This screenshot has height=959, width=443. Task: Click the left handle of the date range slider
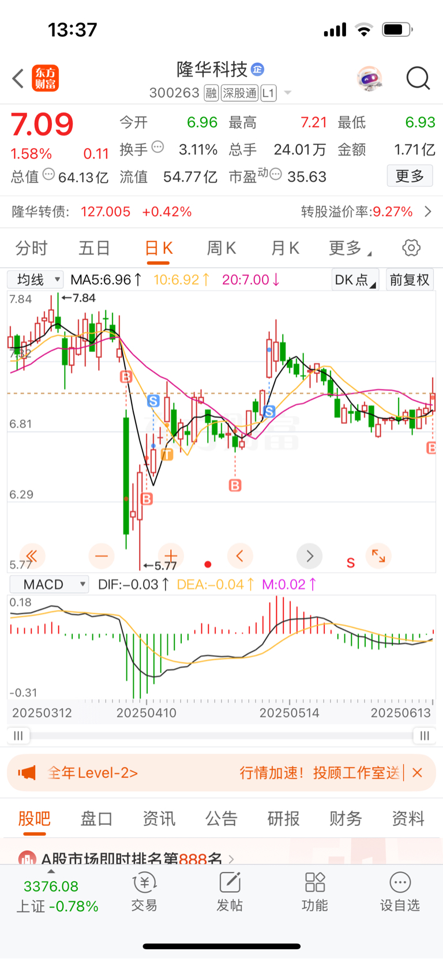click(x=18, y=735)
